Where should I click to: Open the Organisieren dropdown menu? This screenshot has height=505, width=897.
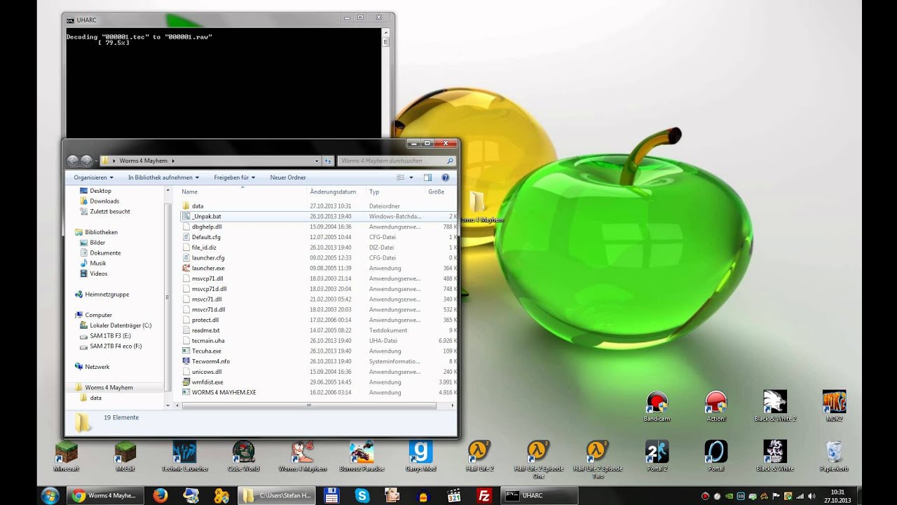click(93, 177)
